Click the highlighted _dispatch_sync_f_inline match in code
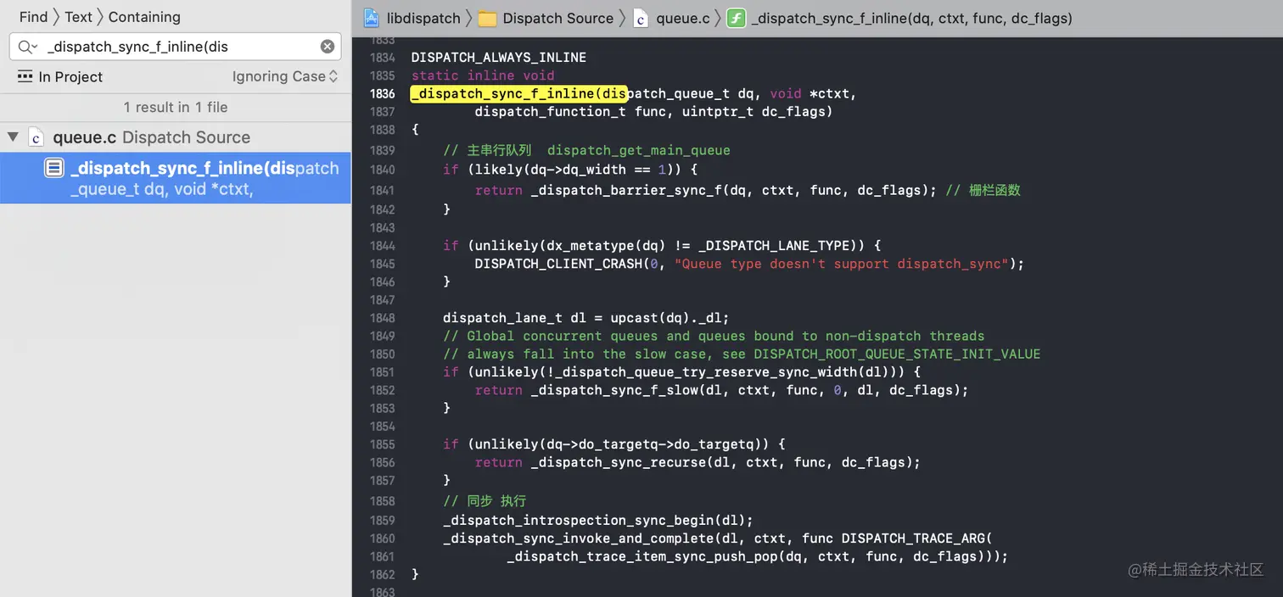Screen dimensions: 1283x597 point(518,93)
